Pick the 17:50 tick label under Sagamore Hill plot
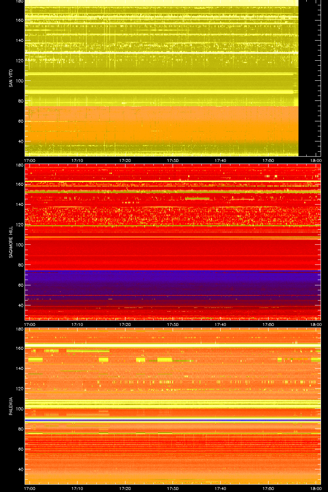This screenshot has width=328, height=492. pyautogui.click(x=269, y=324)
